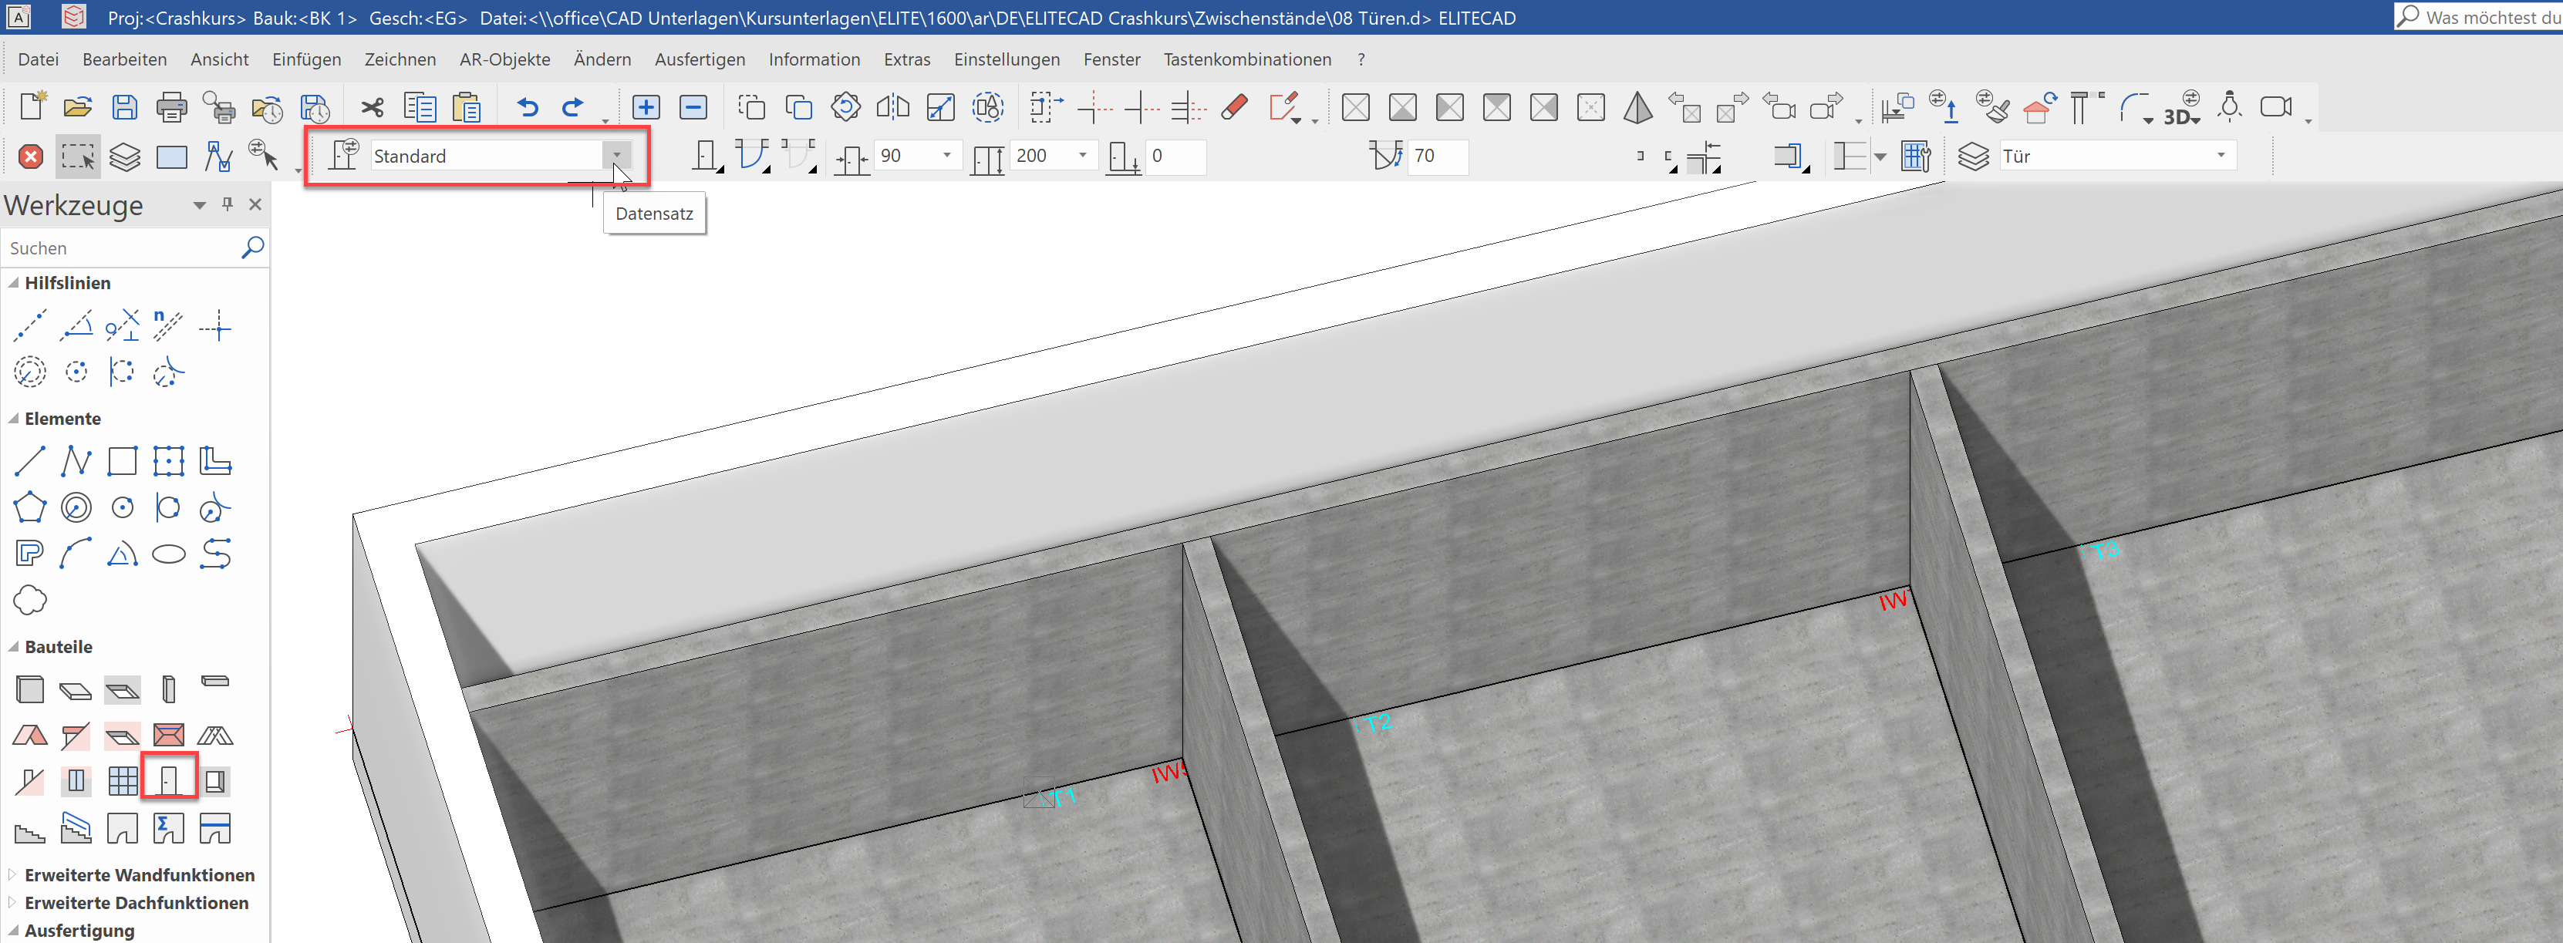Open the Werkzeuge panel options arrow

pos(199,205)
